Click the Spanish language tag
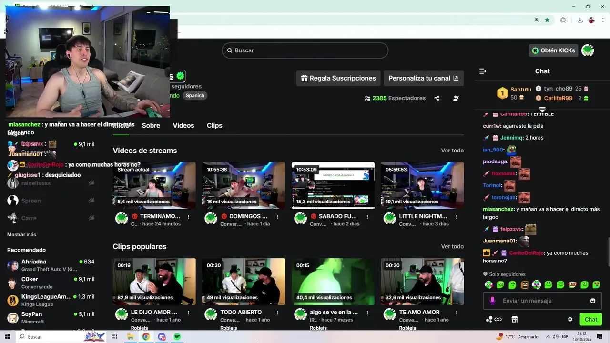Viewport: 610px width, 343px height. (195, 95)
